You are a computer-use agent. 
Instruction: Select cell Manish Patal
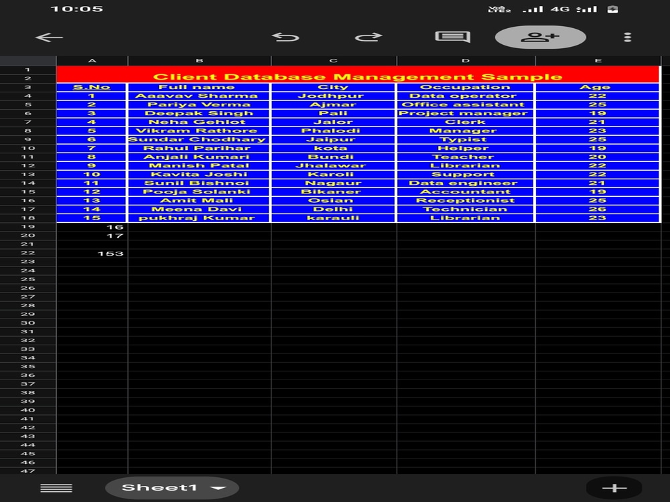point(199,165)
